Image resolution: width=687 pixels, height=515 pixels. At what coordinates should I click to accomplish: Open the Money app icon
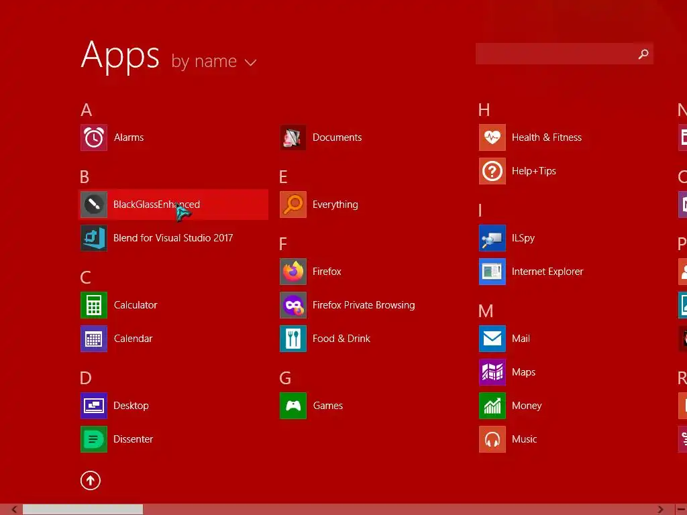tap(492, 406)
